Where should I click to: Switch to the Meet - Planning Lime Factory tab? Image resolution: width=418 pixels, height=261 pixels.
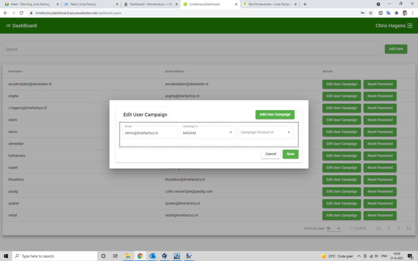coord(30,4)
